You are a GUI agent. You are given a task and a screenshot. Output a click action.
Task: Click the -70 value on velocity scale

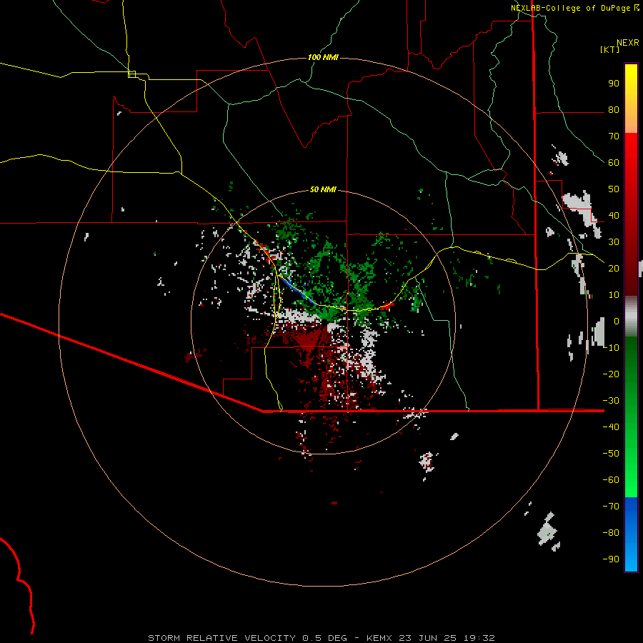pos(611,507)
